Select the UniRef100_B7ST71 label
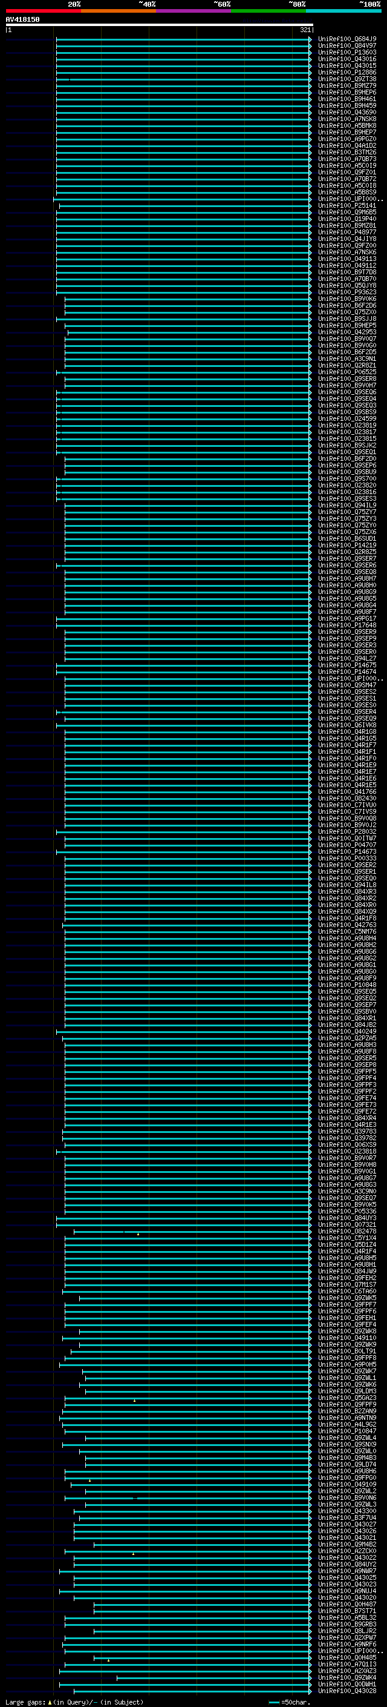This screenshot has height=1707, width=387. click(347, 1611)
